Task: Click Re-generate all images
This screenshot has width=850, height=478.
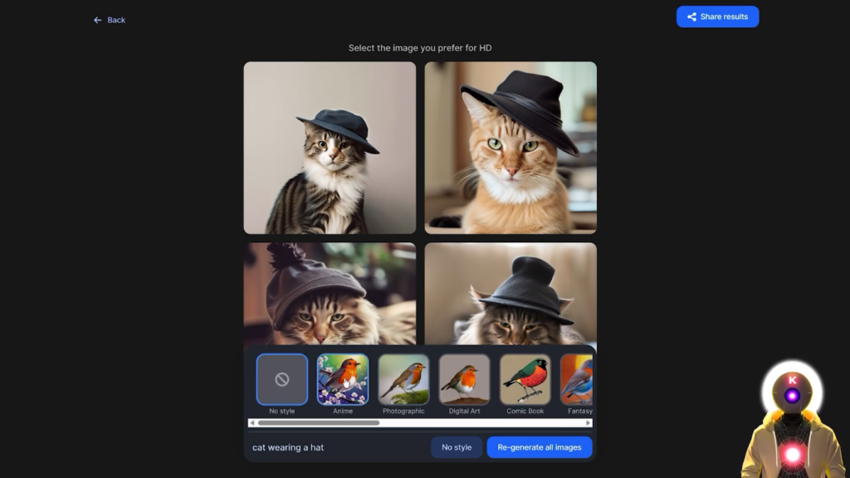Action: [540, 447]
